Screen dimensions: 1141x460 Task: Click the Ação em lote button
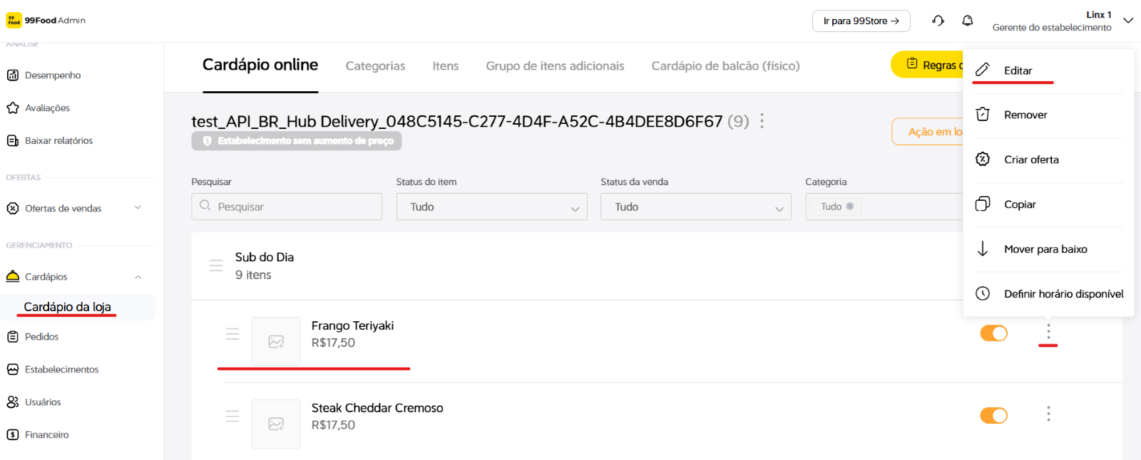tap(928, 132)
